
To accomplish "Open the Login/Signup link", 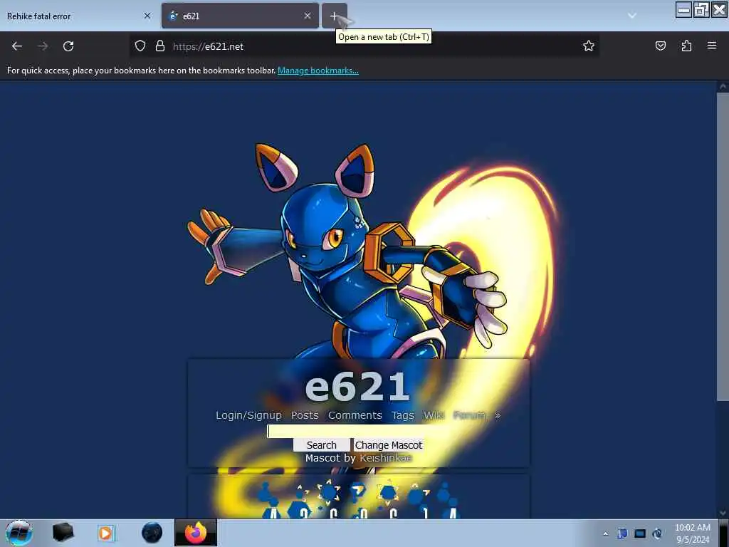I will click(x=248, y=415).
